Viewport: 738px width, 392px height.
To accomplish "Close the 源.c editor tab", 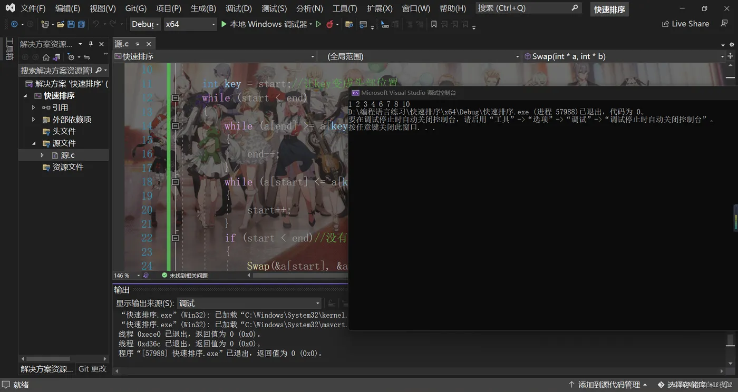I will tap(149, 44).
